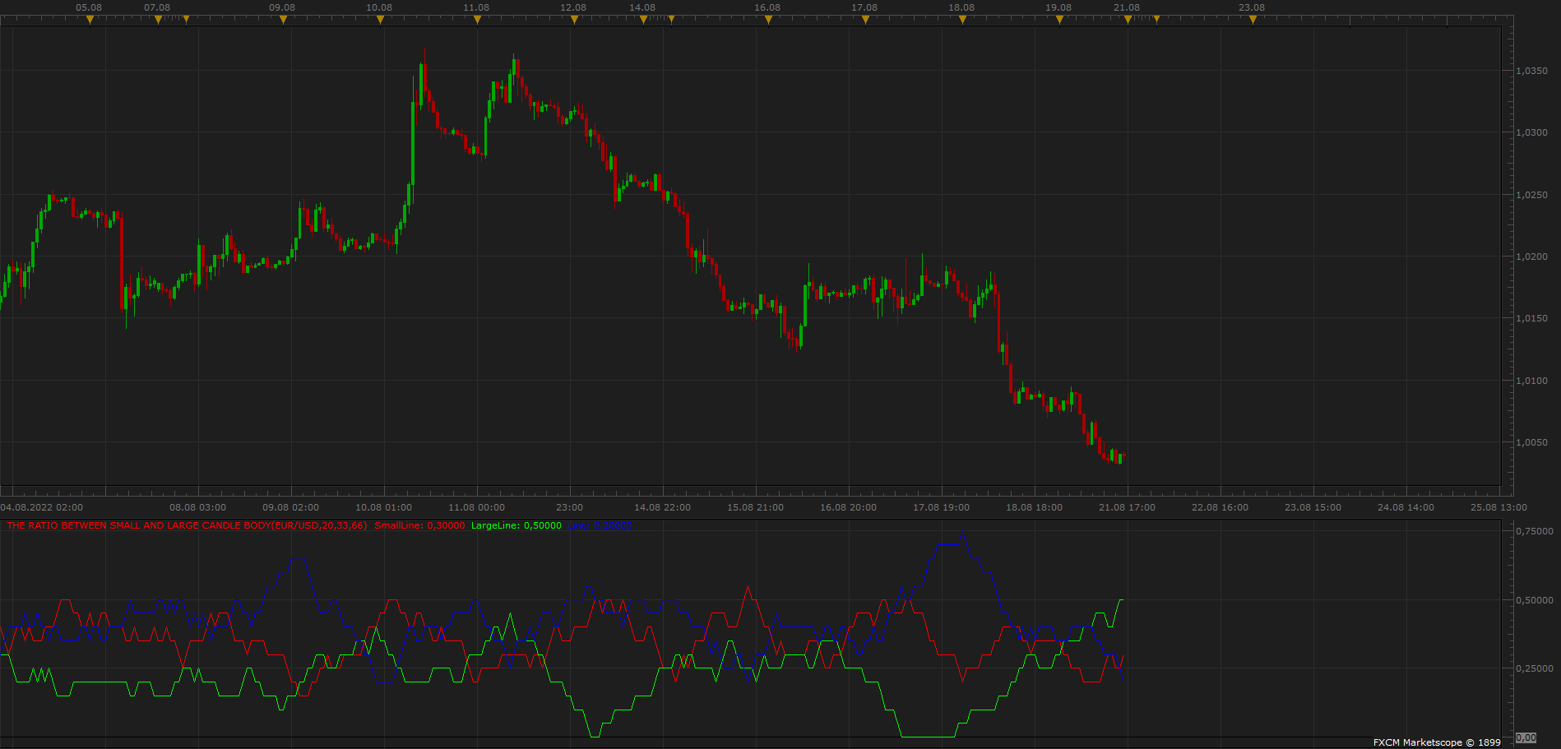
Task: Click the blue Line: 0,20000 label
Action: pyautogui.click(x=600, y=525)
